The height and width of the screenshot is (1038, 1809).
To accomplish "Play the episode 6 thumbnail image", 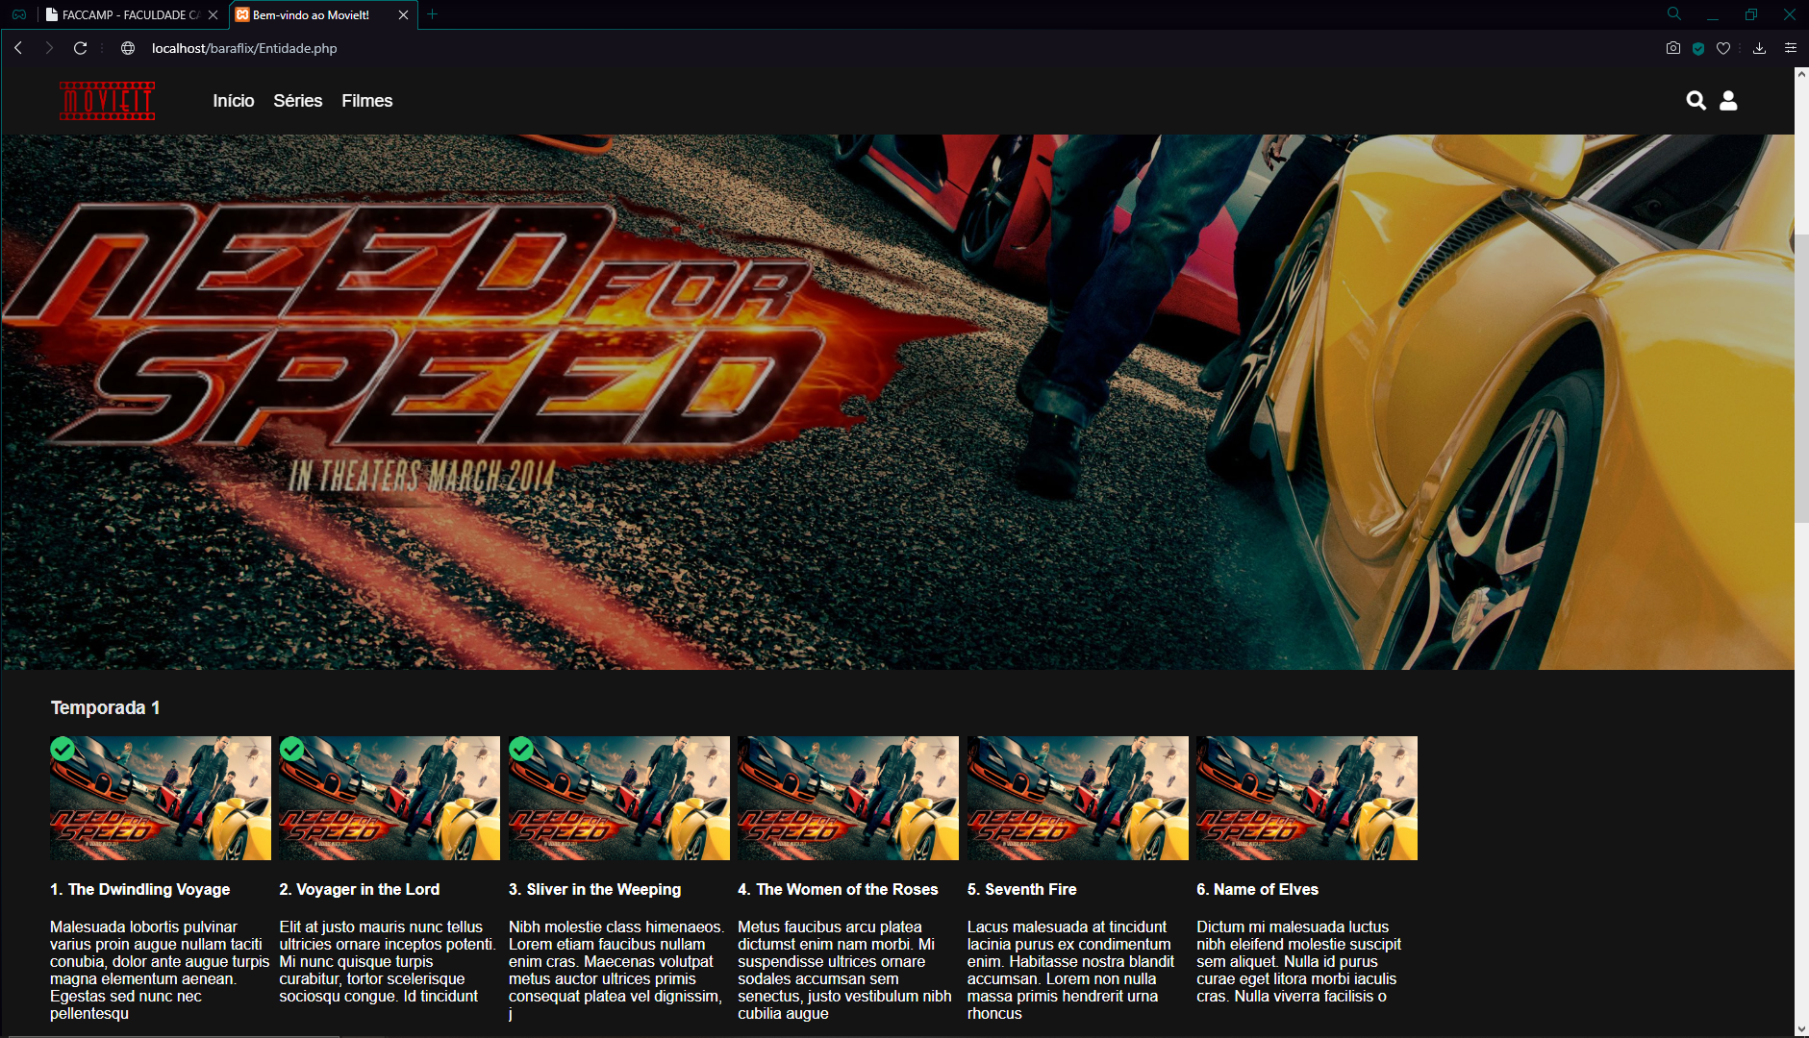I will [x=1307, y=798].
